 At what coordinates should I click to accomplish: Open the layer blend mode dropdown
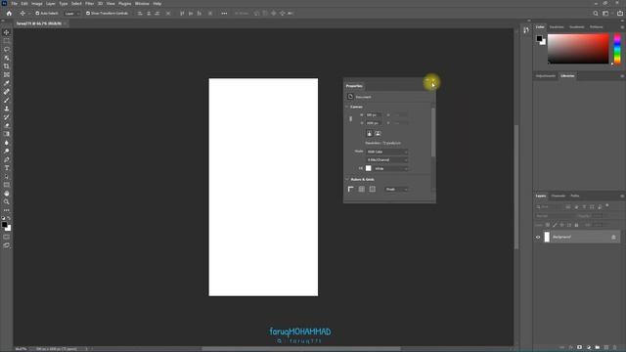(555, 216)
